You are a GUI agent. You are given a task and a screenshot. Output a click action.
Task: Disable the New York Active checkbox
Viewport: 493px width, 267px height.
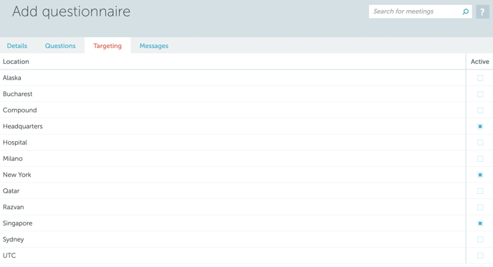coord(480,175)
